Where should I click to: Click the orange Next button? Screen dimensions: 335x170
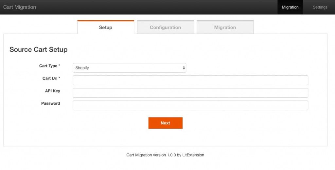tap(165, 123)
